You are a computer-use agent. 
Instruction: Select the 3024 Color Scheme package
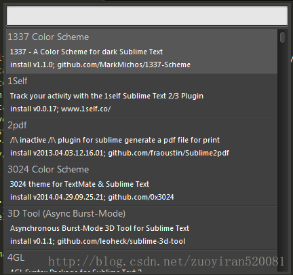point(142,183)
